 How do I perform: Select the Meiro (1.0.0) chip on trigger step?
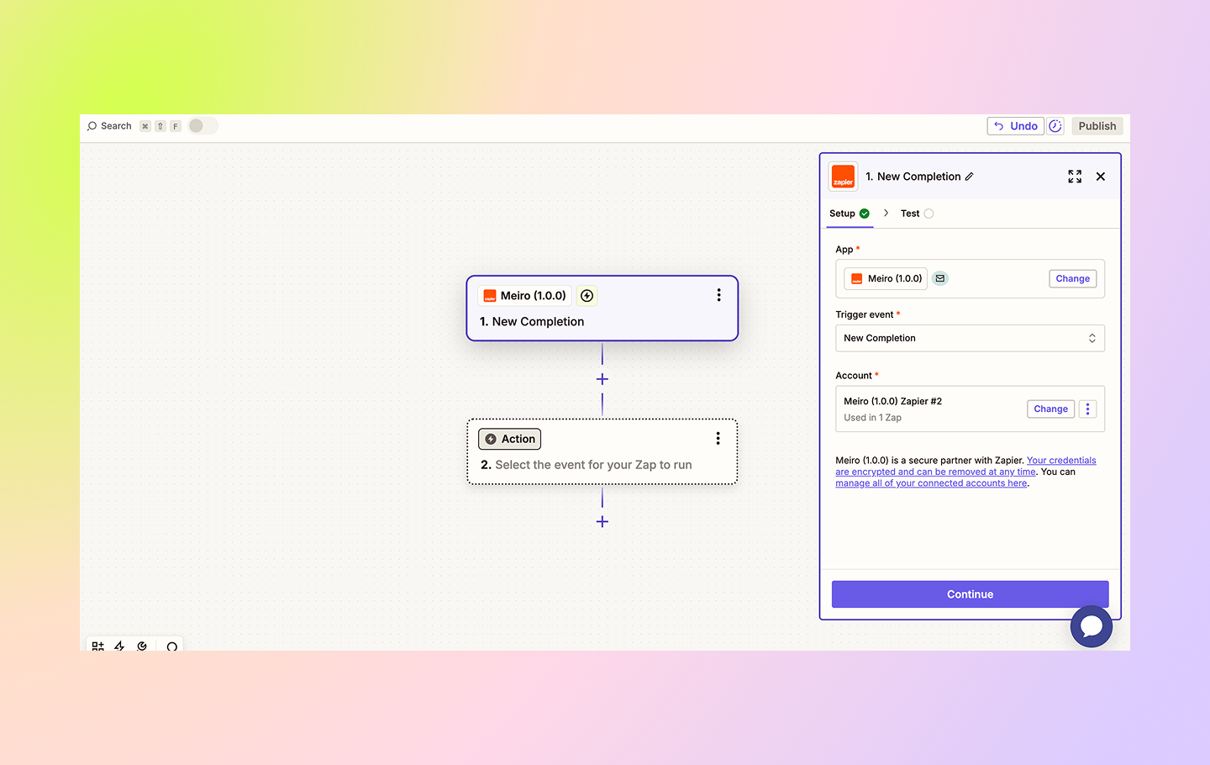(x=524, y=296)
